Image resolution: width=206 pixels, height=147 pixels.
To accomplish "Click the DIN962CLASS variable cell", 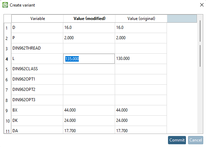I will (x=37, y=69).
